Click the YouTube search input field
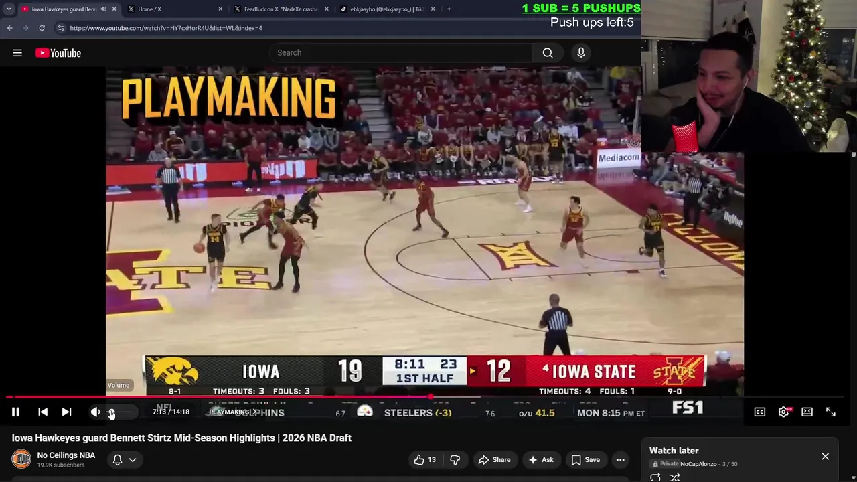This screenshot has height=482, width=857. (x=400, y=53)
